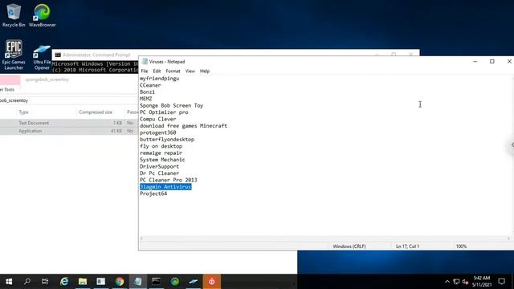The image size is (514, 289).
Task: Open Google Chrome from the taskbar
Action: tap(120, 282)
